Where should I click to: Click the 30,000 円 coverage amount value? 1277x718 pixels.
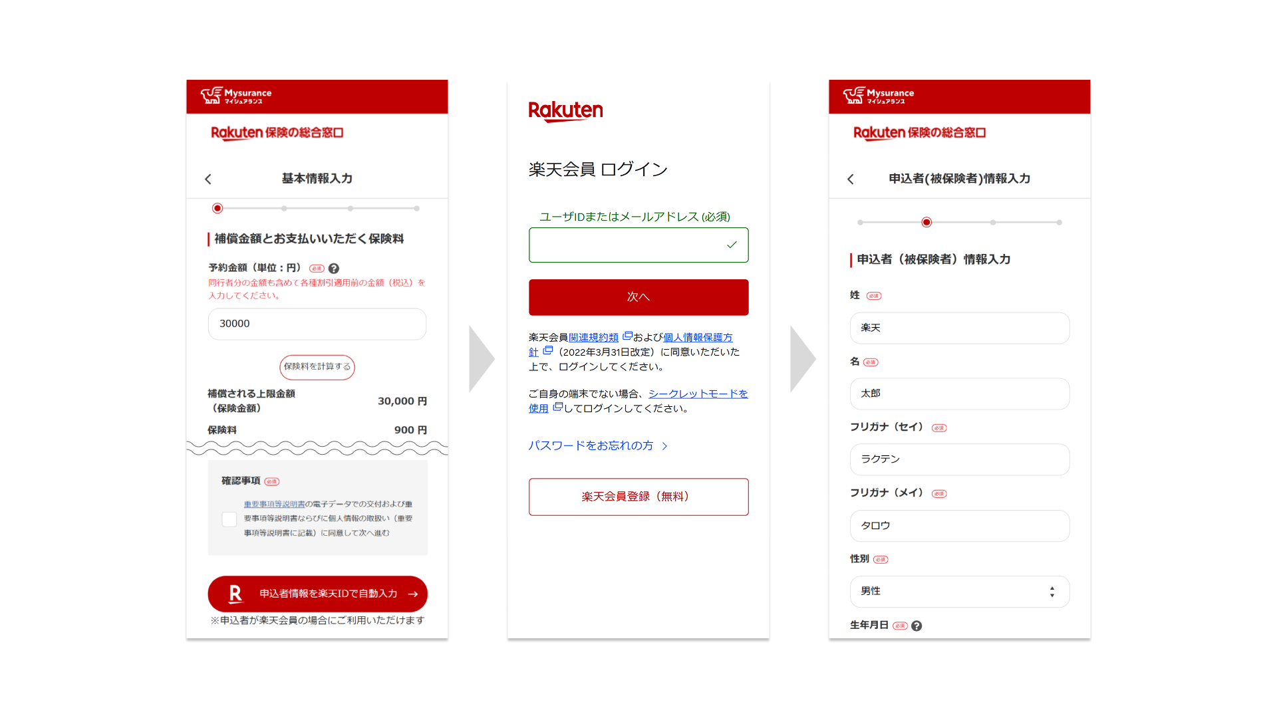[x=402, y=402]
